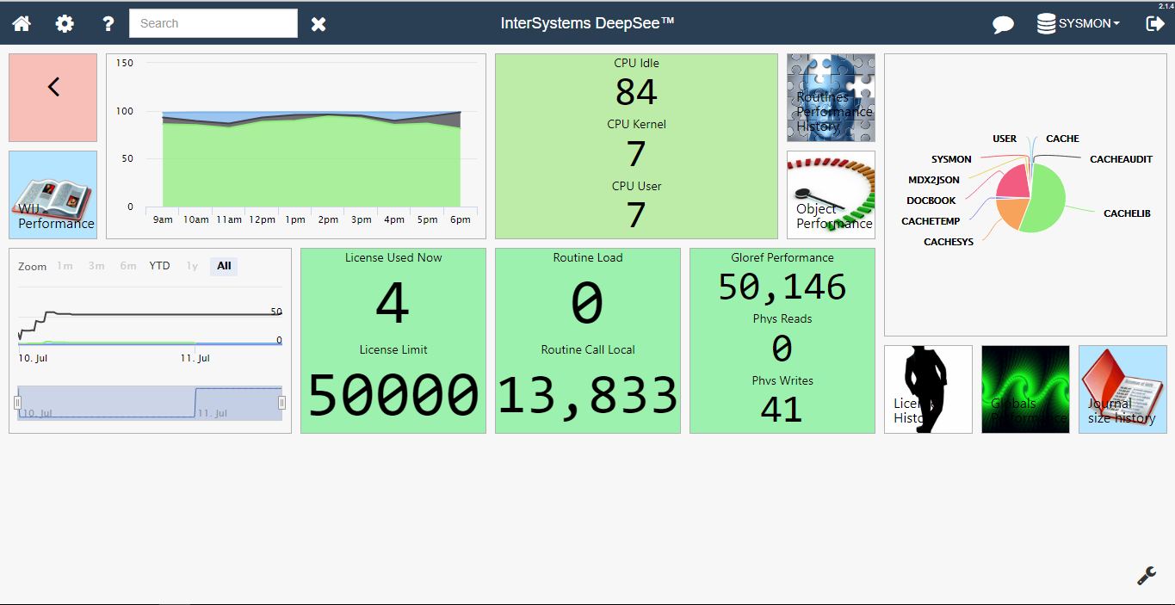Image resolution: width=1175 pixels, height=605 pixels.
Task: Click the CACHE pie label
Action: 1062,139
